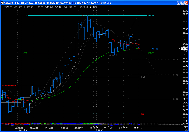189x132 pixels.
Task: Click the CCI .50 indicator label
Action: tap(185, 124)
